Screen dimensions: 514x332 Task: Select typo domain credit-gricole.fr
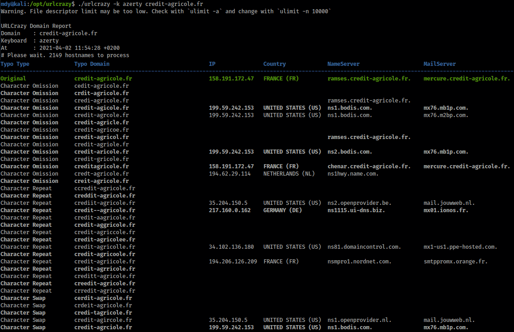tap(102, 159)
